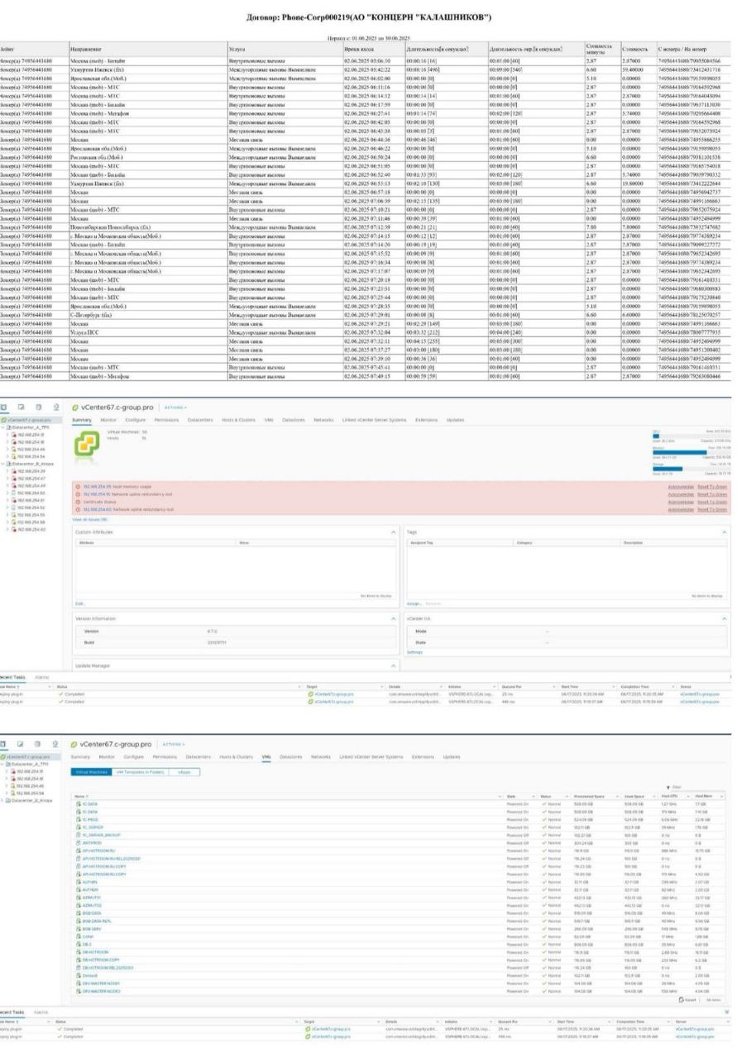Screen dimensions: 737x1058
Task: Open Monitor tab in the Summary window
Action: 108,420
